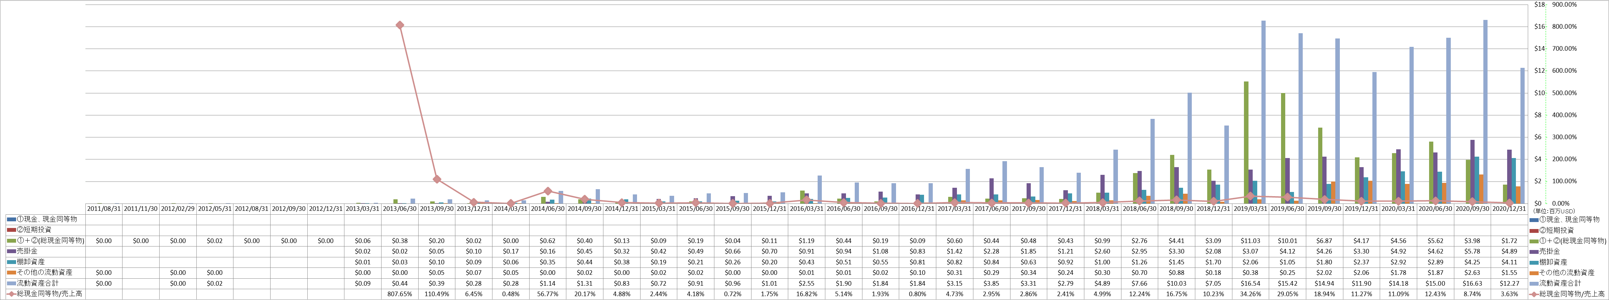
Task: Click the red swatch beside ②短期投資 in the table
Action: click(11, 230)
